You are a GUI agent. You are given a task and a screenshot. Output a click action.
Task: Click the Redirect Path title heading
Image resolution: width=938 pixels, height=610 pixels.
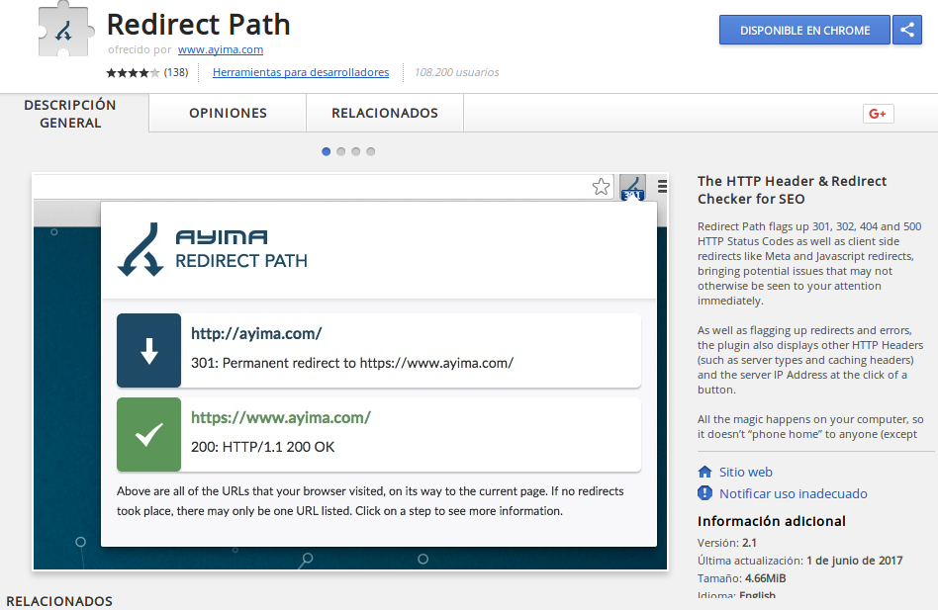coord(199,25)
